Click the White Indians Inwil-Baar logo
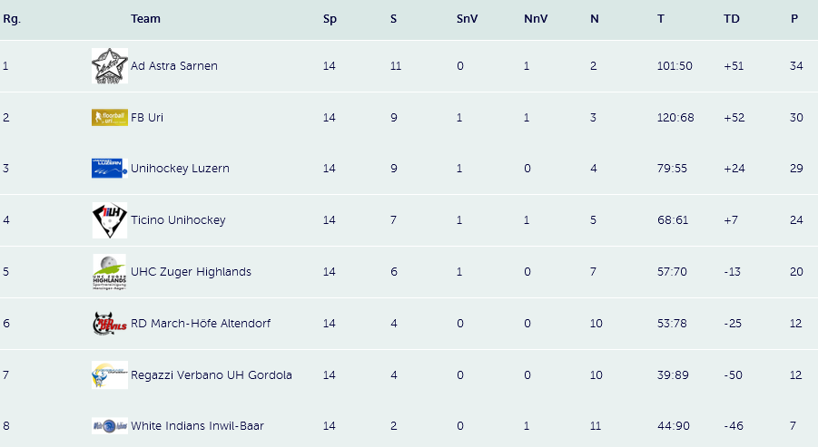The image size is (818, 447). point(110,426)
